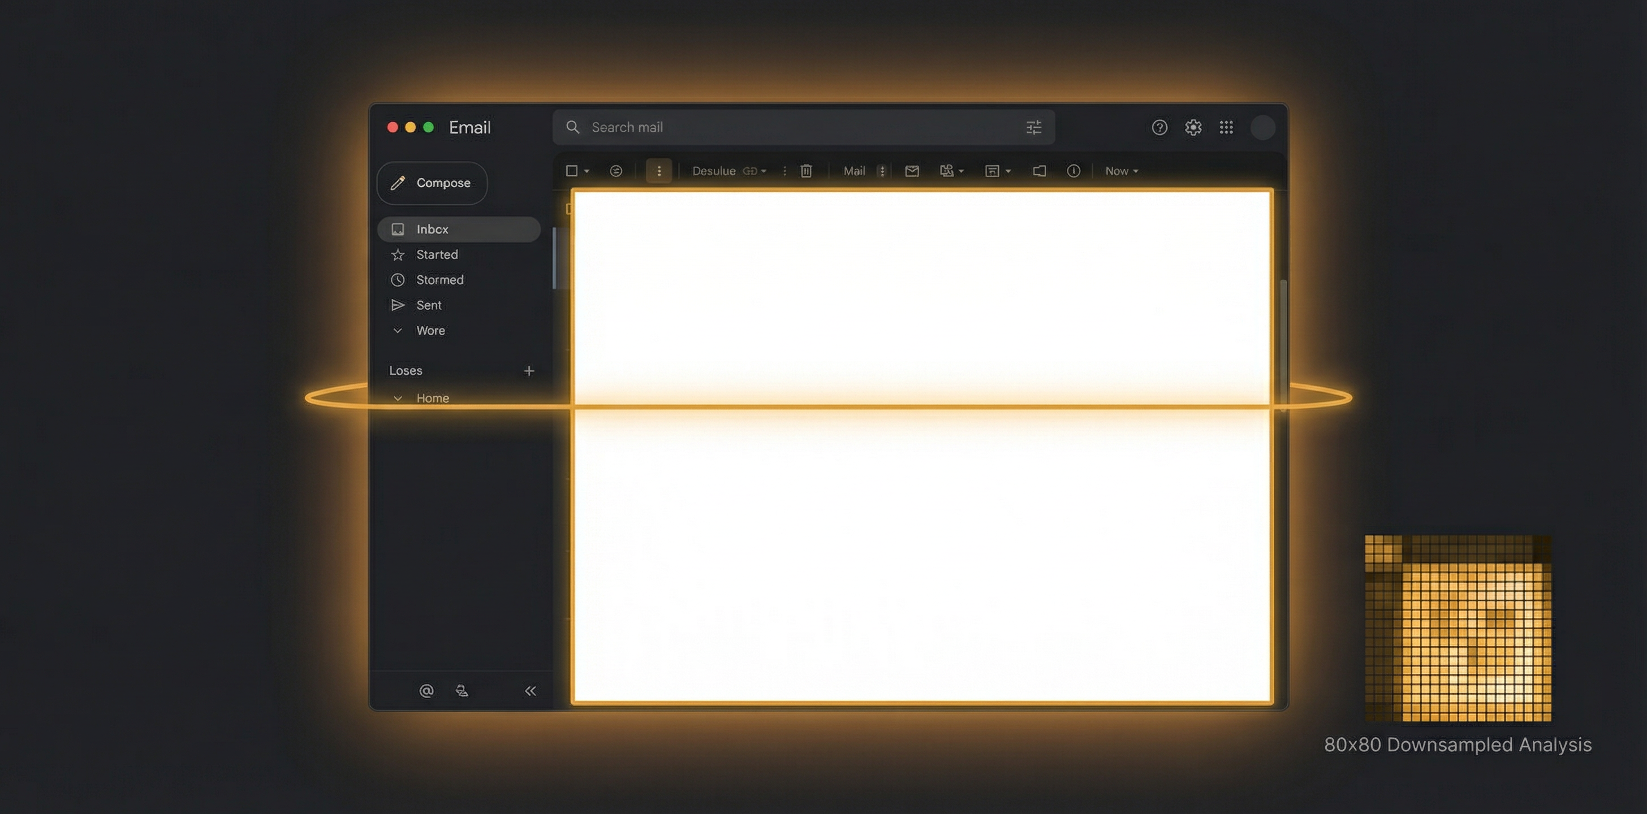Collapse sidebar with double chevron icon
The height and width of the screenshot is (814, 1647).
point(530,691)
